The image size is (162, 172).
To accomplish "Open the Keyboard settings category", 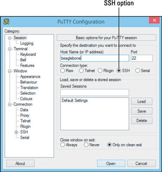I will coord(28,55).
